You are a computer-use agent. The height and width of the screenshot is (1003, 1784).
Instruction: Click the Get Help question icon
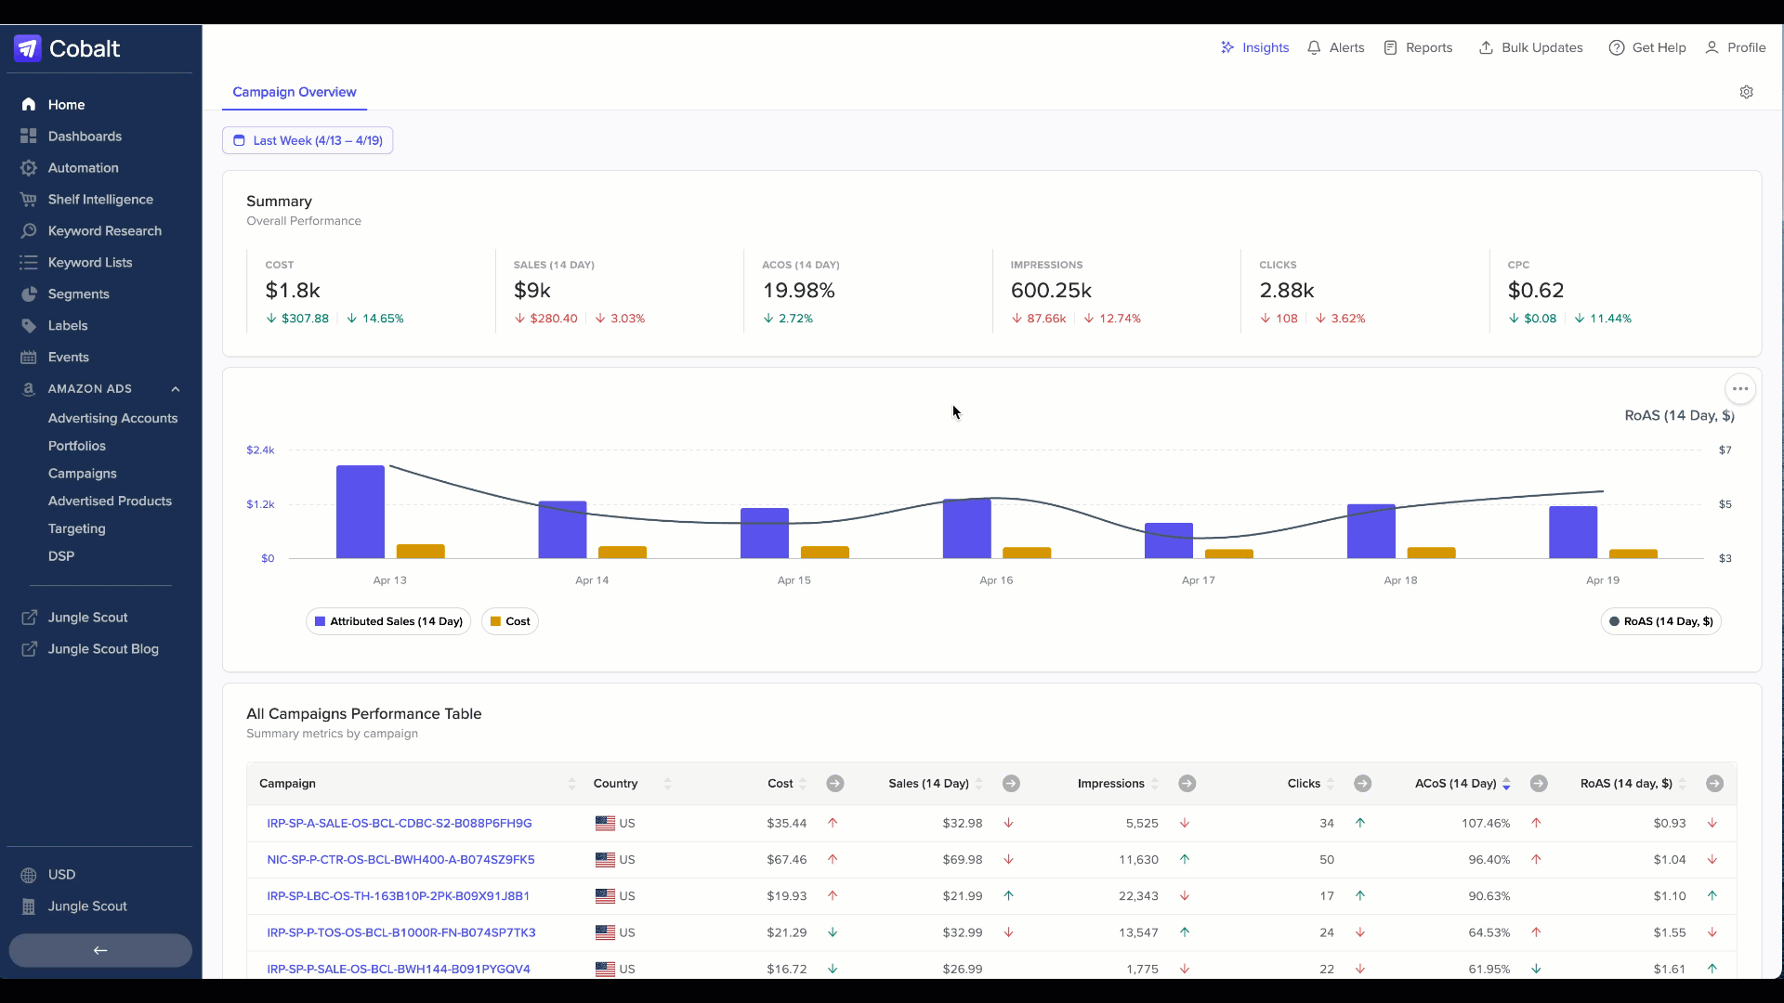1617,47
